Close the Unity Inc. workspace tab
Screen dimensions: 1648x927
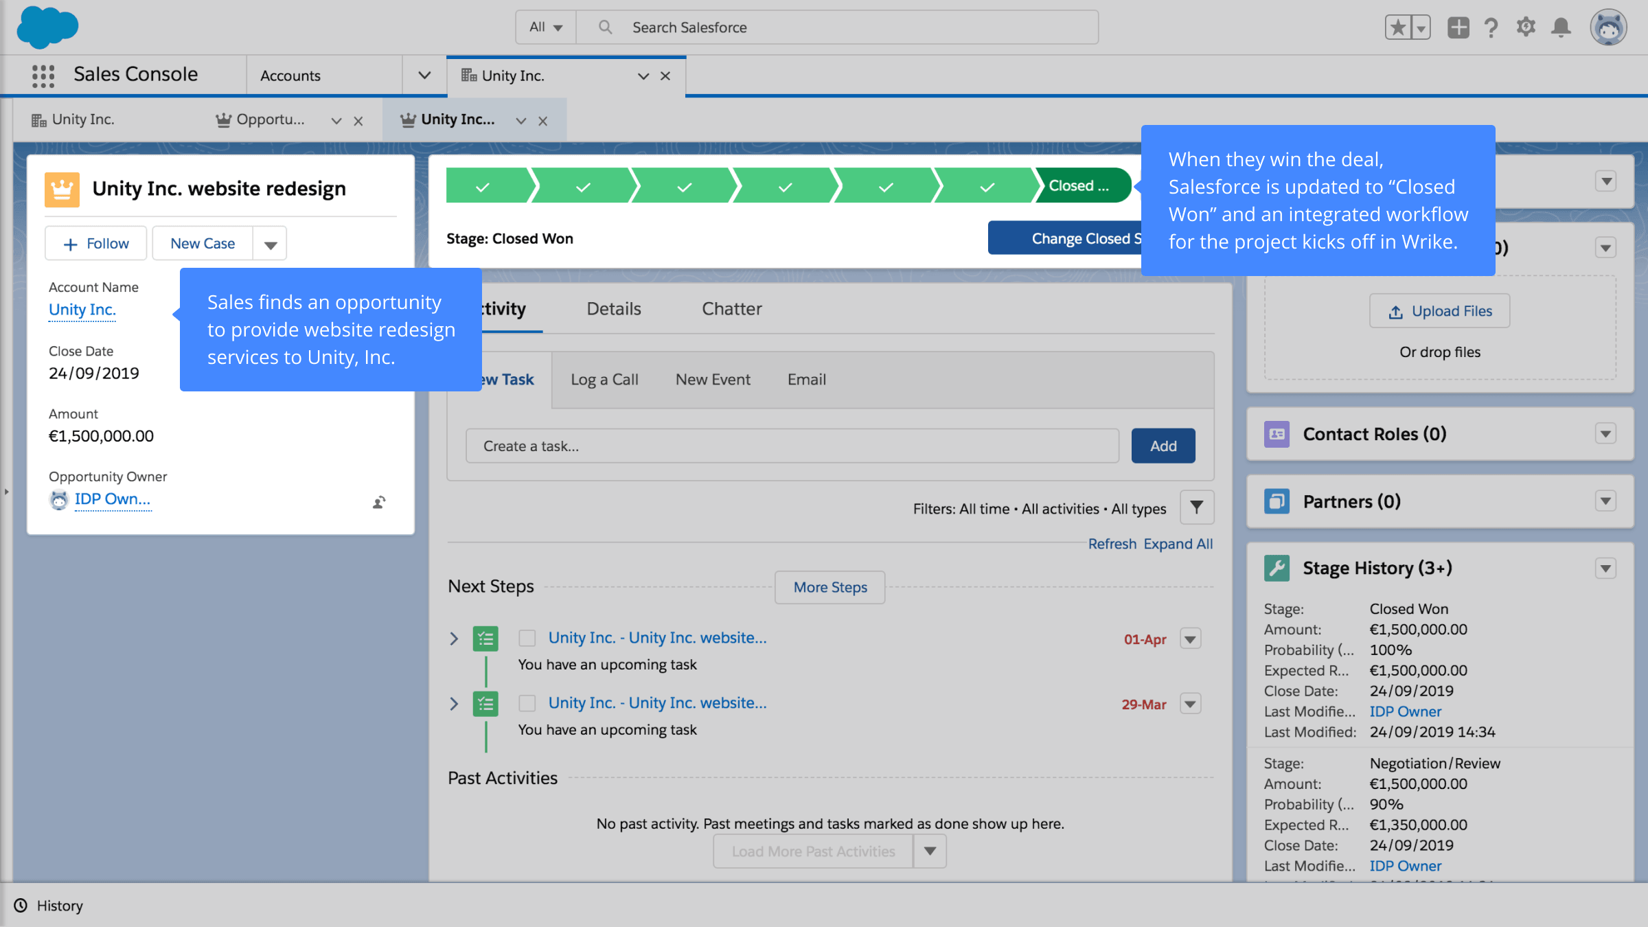pos(665,76)
